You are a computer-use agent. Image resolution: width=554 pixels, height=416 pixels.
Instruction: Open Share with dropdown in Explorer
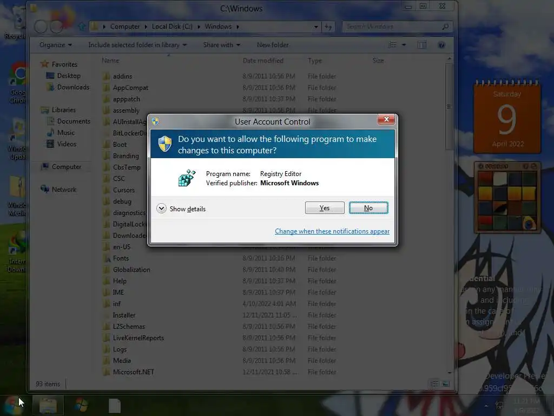pyautogui.click(x=221, y=45)
